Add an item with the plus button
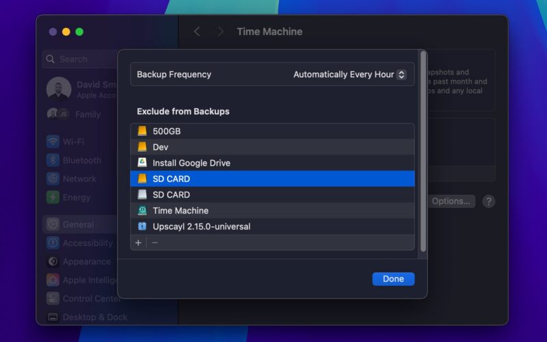547x342 pixels. pyautogui.click(x=138, y=243)
